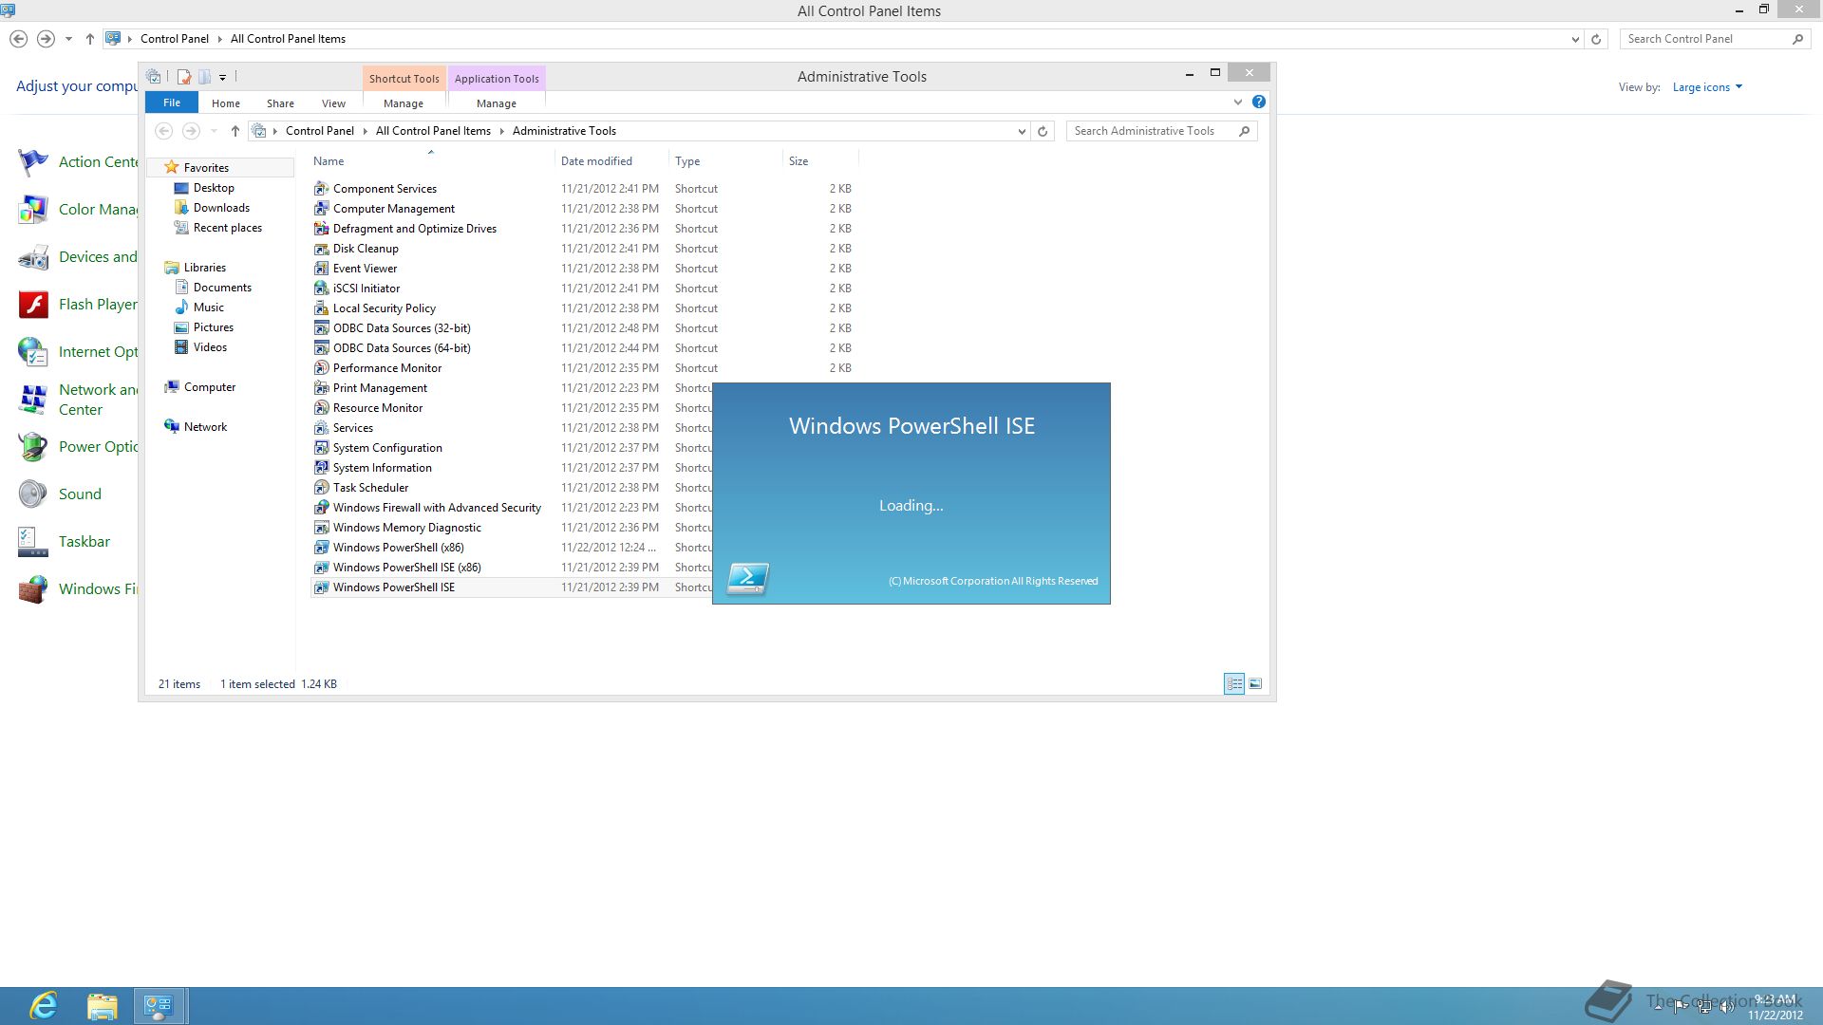This screenshot has height=1025, width=1823.
Task: Open Documents library in navigation pane
Action: click(222, 288)
